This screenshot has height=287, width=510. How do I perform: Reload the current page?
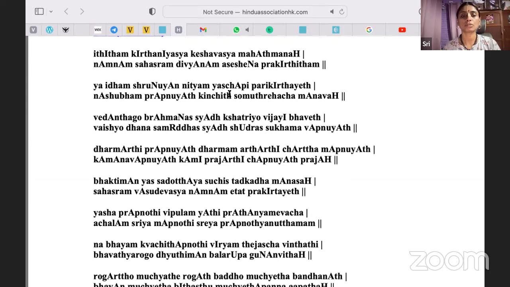pos(341,12)
